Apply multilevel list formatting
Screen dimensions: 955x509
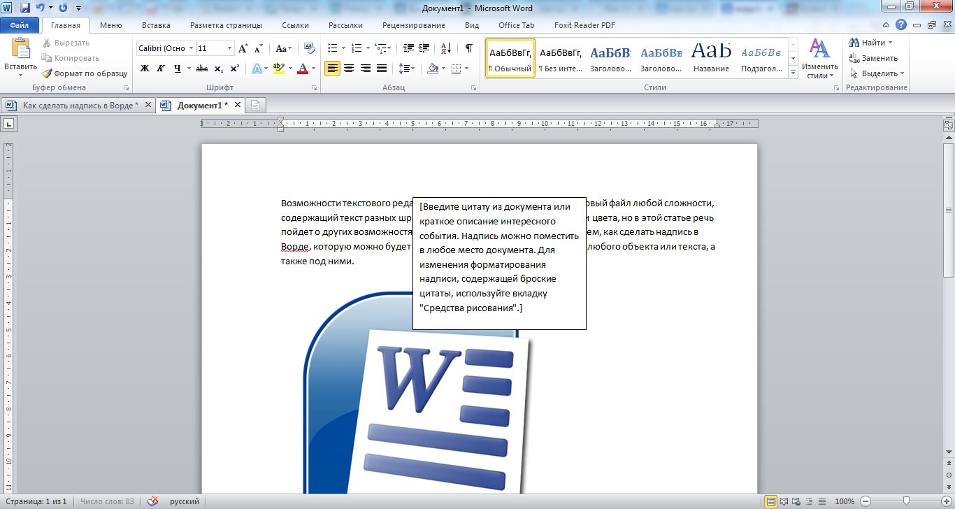click(382, 48)
